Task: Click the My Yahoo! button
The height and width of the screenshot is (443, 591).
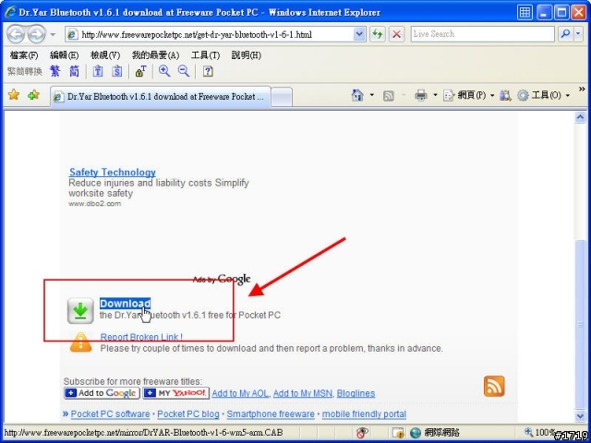Action: click(175, 393)
